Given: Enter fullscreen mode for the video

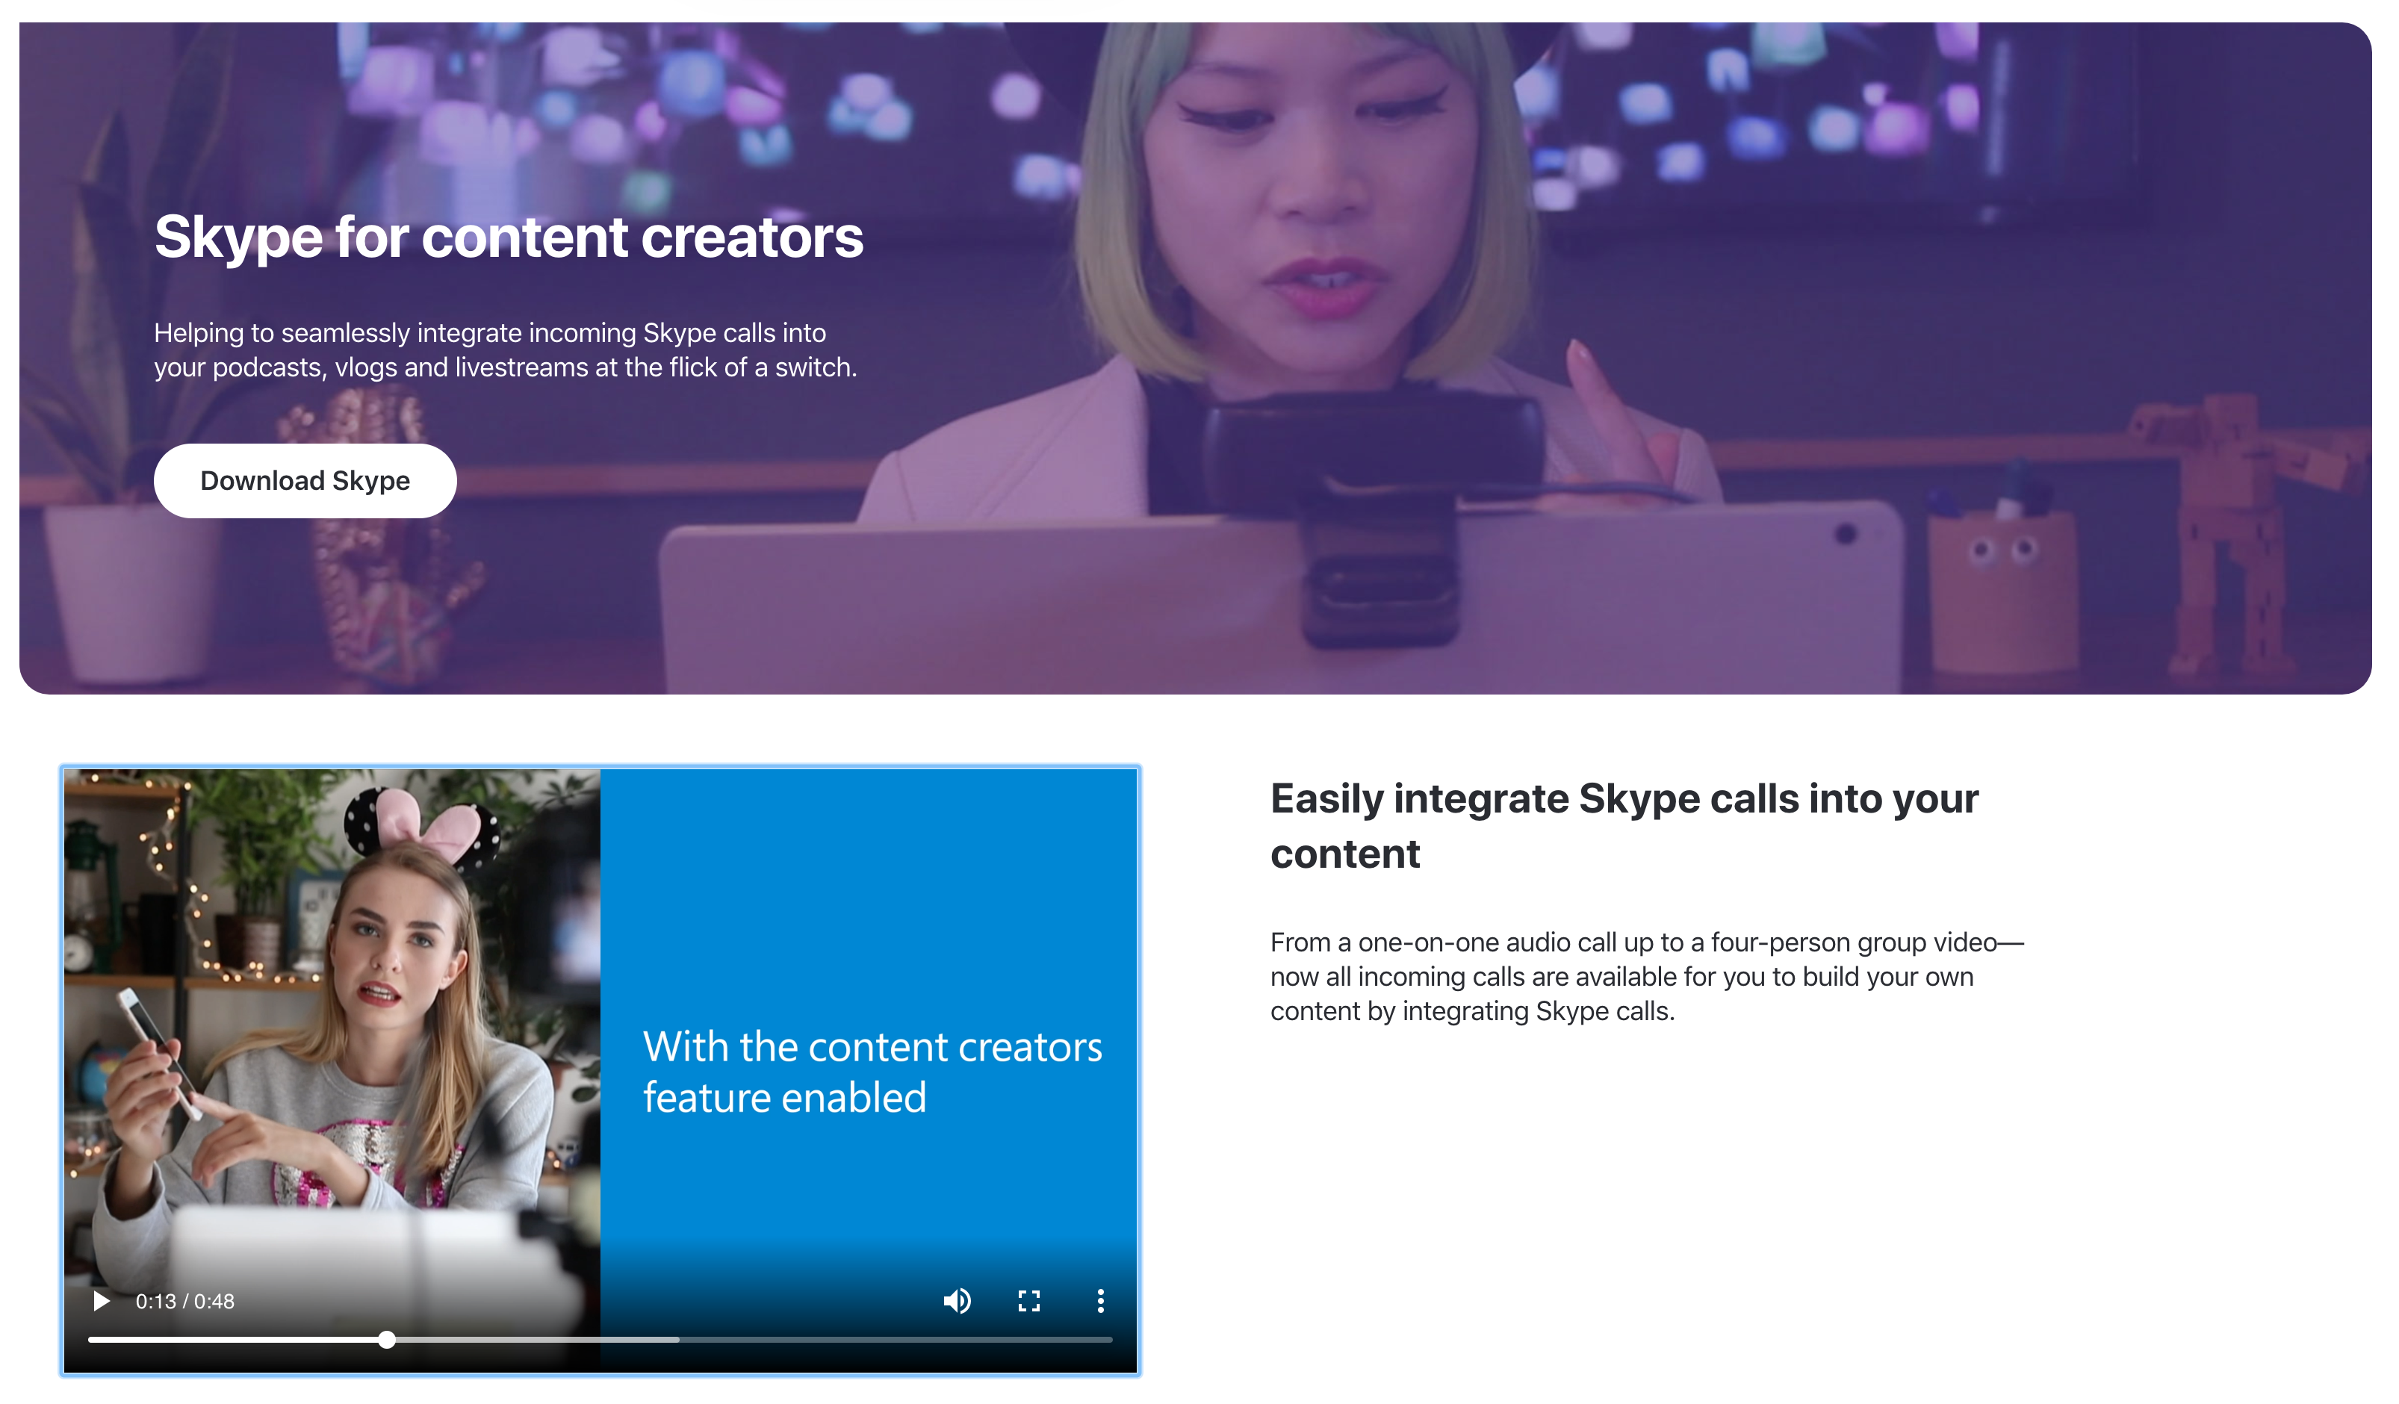Looking at the screenshot, I should tap(1029, 1301).
